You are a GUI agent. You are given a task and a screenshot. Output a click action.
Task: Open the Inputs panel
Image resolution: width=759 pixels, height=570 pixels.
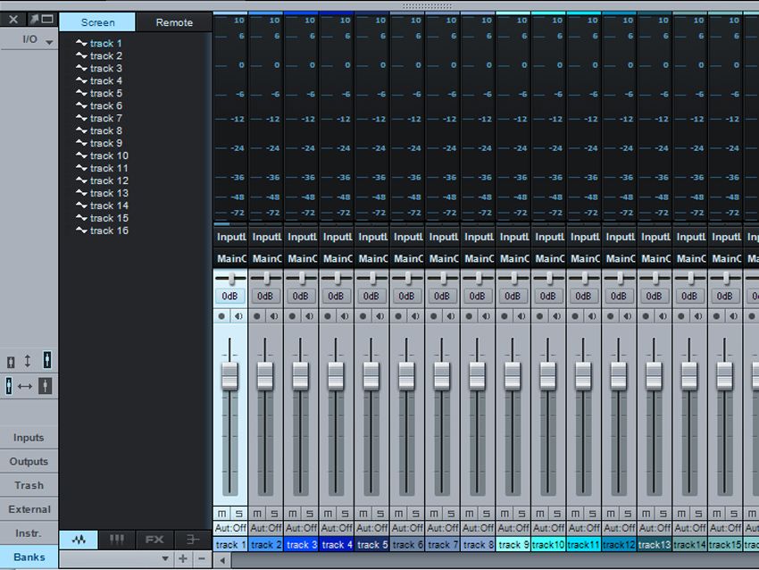29,437
